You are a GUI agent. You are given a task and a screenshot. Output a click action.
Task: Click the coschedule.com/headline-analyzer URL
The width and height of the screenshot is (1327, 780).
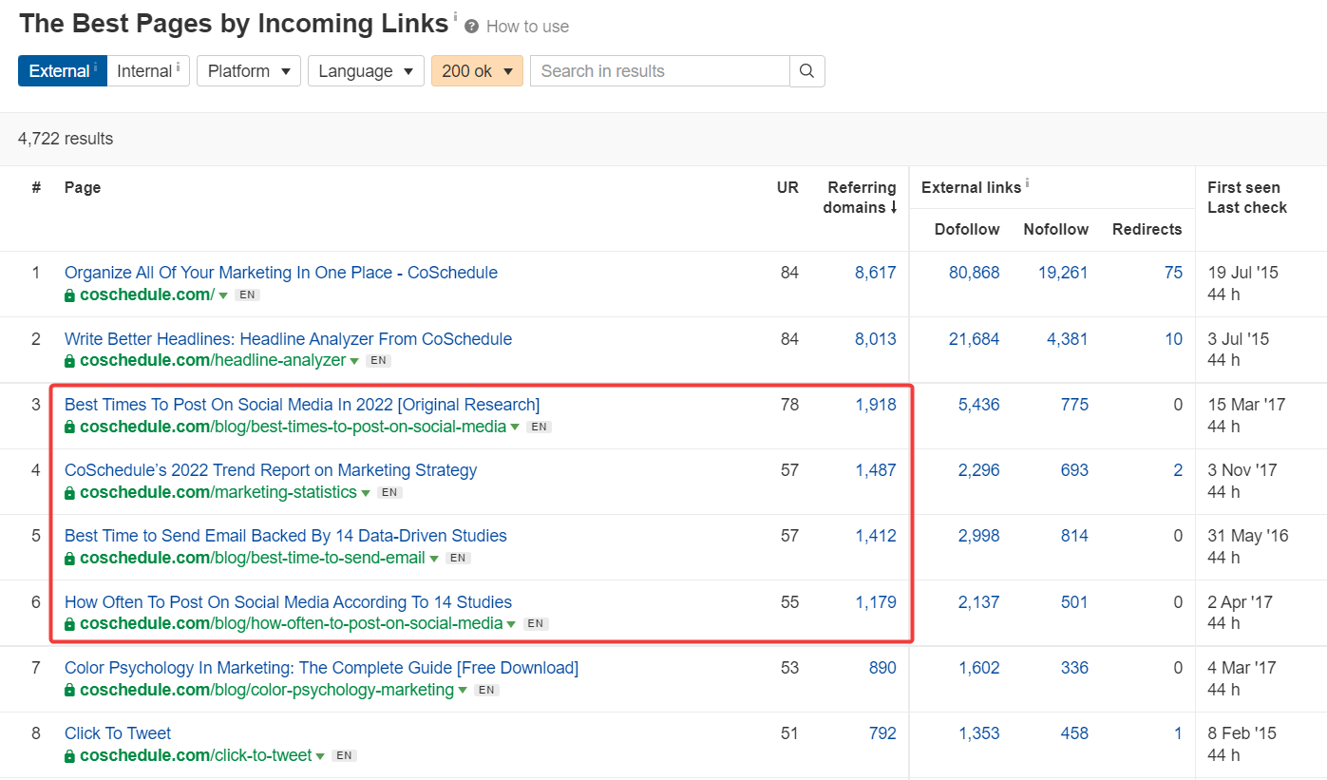pyautogui.click(x=213, y=361)
